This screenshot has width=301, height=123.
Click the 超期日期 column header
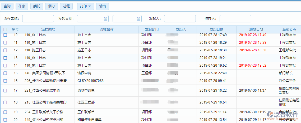coord(256,29)
